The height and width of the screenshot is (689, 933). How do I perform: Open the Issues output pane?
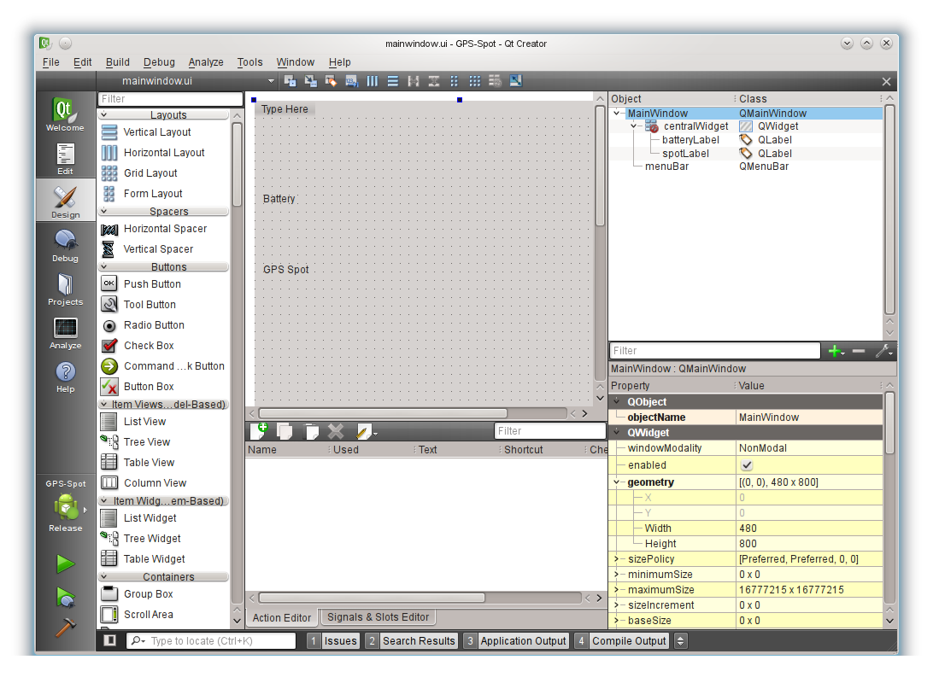[334, 640]
